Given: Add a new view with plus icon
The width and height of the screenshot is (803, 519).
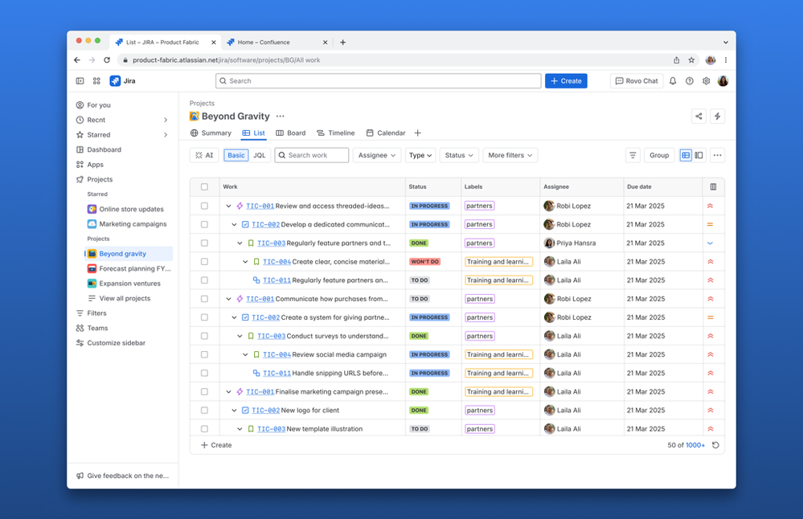Looking at the screenshot, I should pyautogui.click(x=418, y=133).
